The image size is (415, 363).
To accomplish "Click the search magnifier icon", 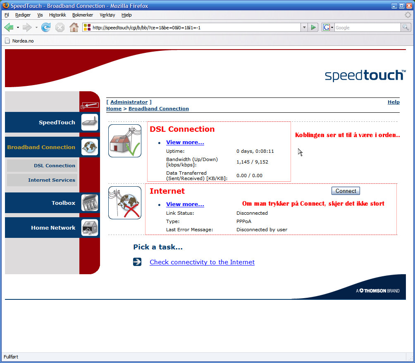I will point(405,27).
